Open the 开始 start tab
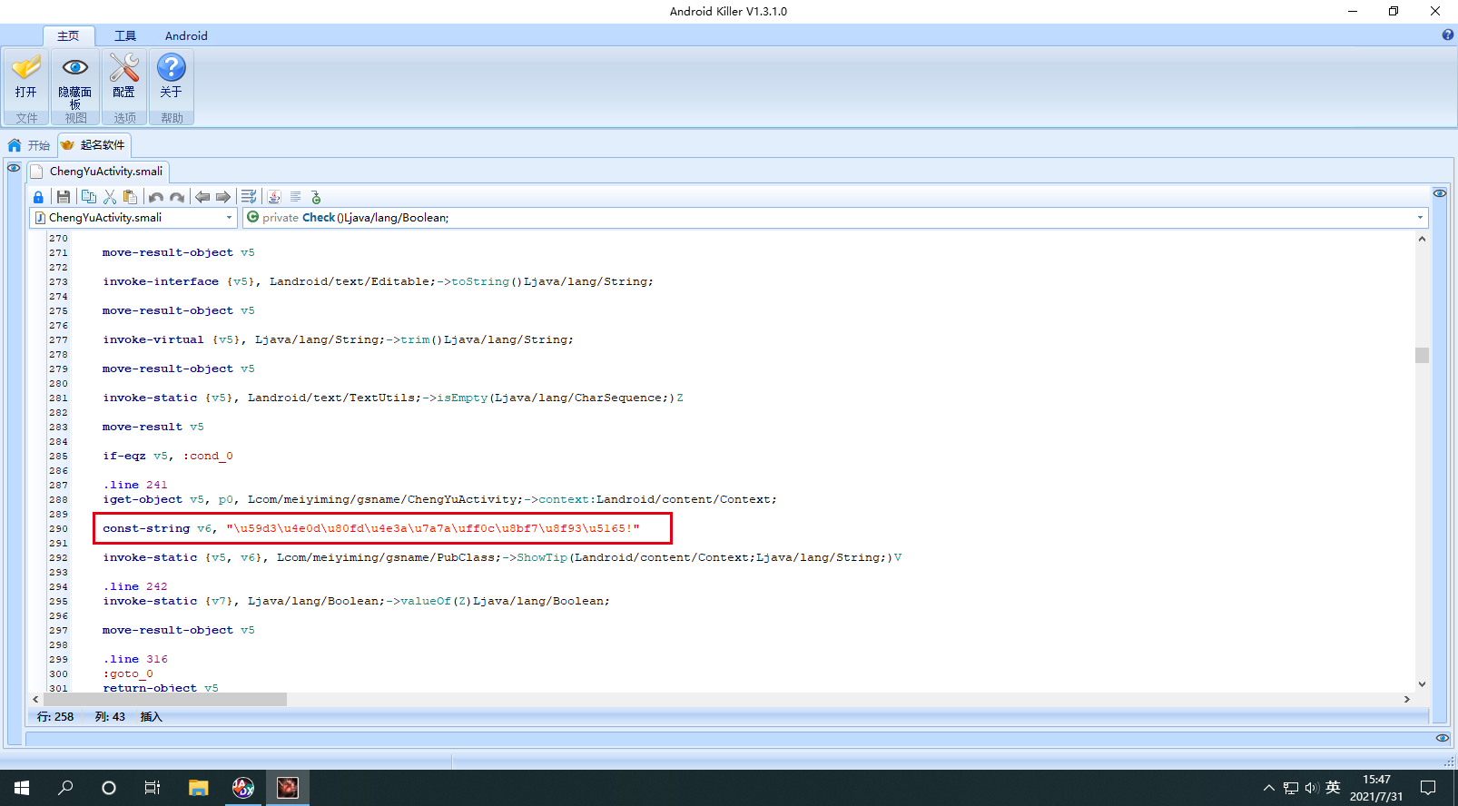Screen dimensions: 1458x806 pos(29,145)
